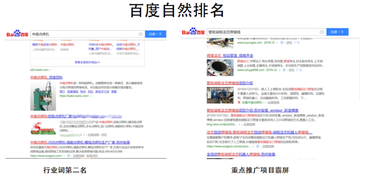Viewport: 366px width, 183px height.
Task: Expand dropdown arrow after www.tzyongda.com 2019-12
Action: pos(277,43)
